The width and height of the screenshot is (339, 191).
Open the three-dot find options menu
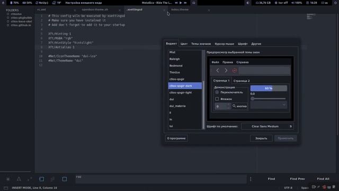[251, 179]
